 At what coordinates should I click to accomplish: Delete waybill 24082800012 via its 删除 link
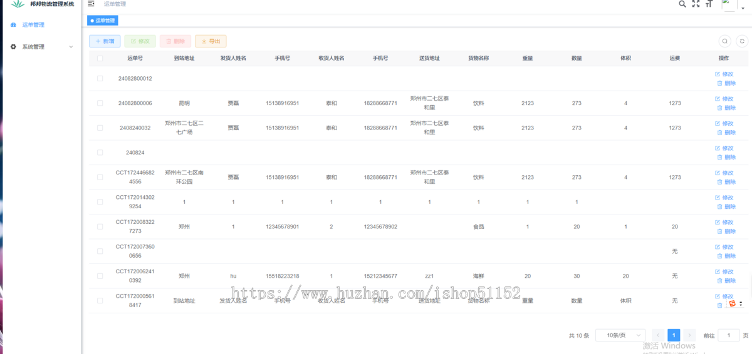(726, 83)
